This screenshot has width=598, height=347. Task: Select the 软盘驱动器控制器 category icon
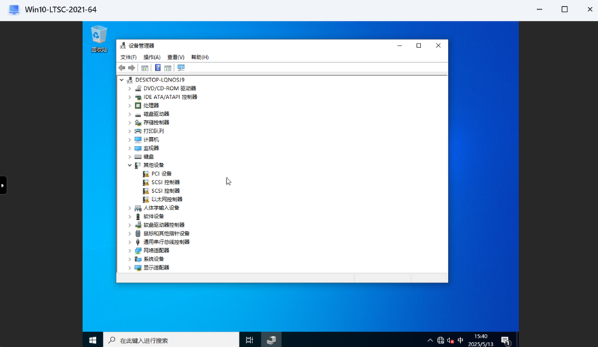tap(138, 225)
